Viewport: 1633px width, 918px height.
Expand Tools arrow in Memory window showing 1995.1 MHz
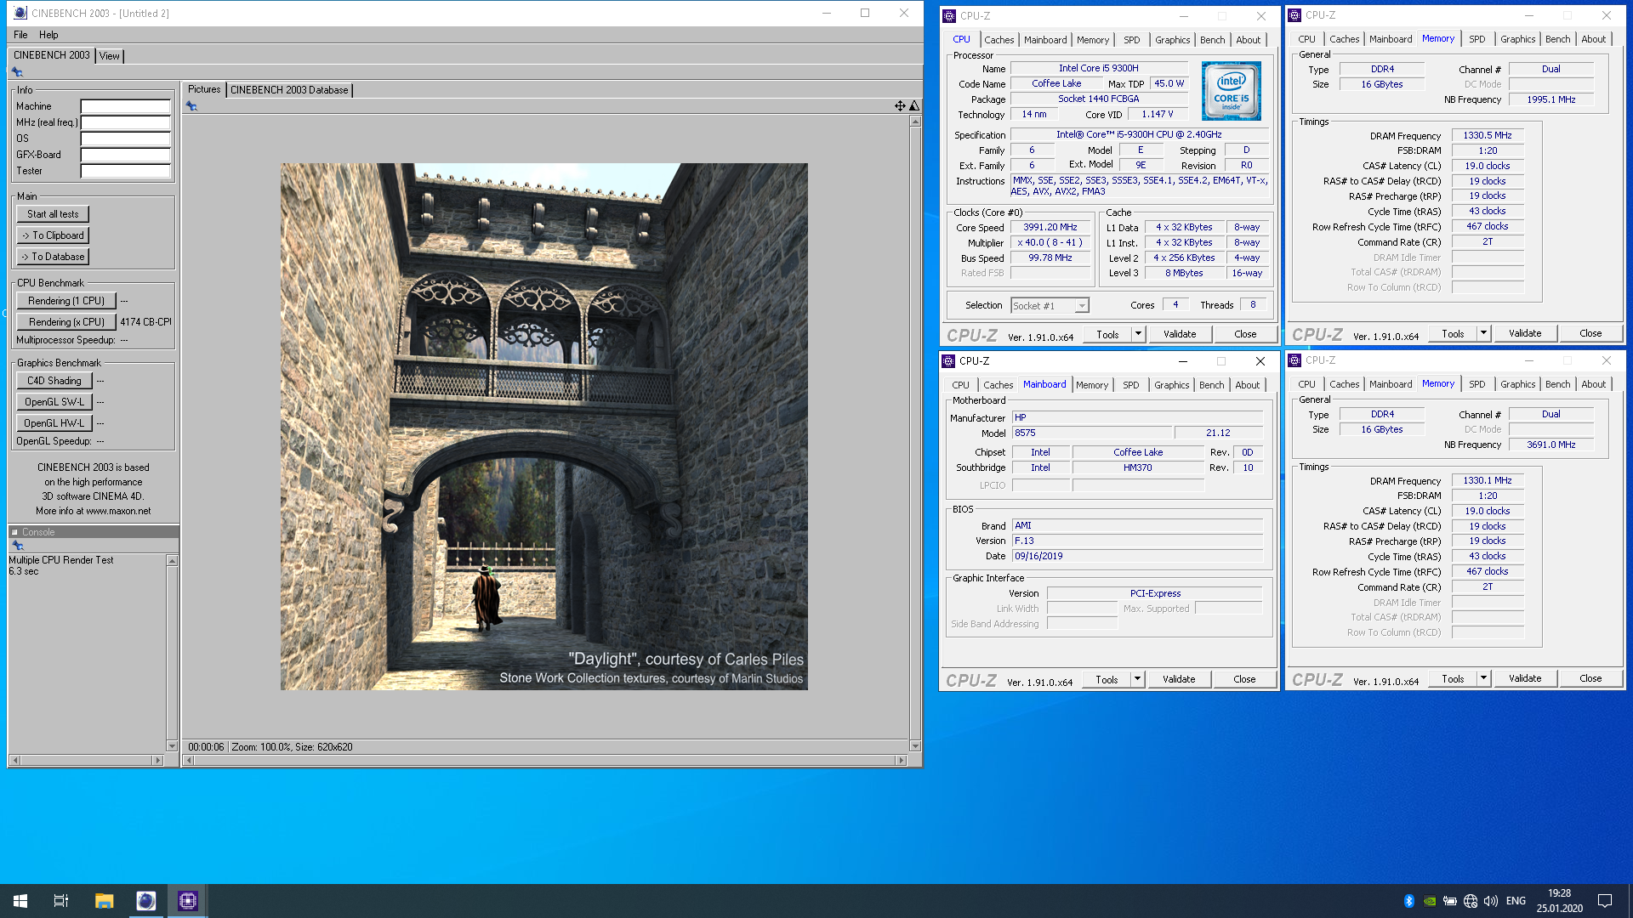[x=1483, y=333]
